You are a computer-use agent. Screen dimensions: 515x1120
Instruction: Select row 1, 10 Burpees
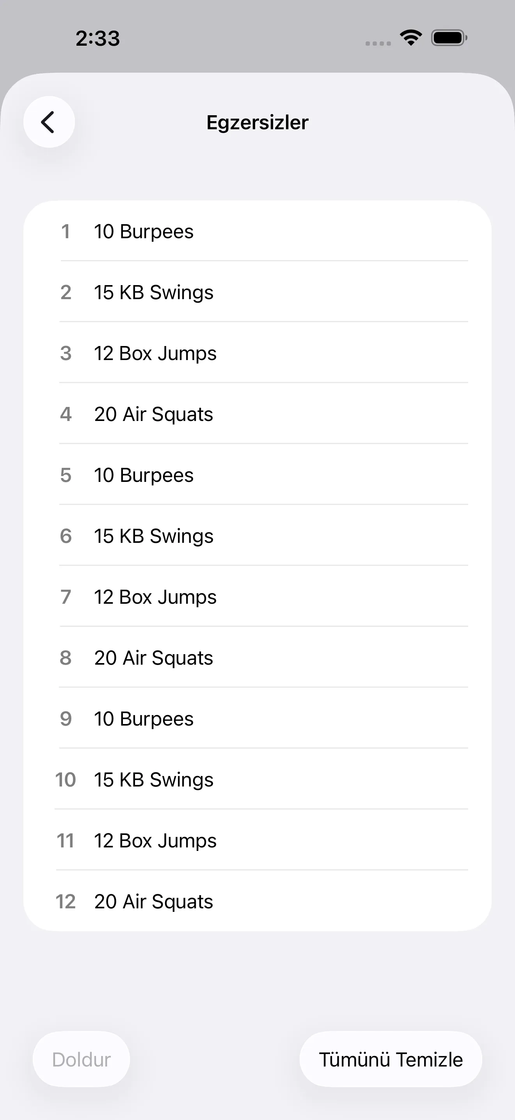(x=257, y=231)
